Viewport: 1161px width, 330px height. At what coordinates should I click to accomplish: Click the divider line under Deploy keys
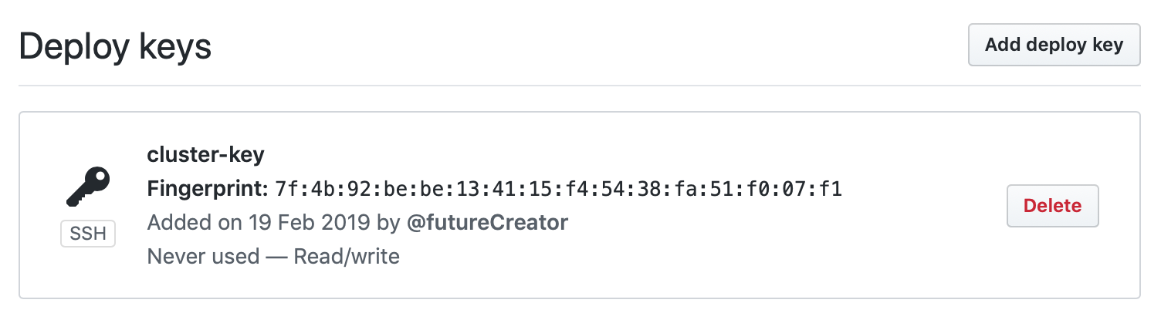point(579,86)
